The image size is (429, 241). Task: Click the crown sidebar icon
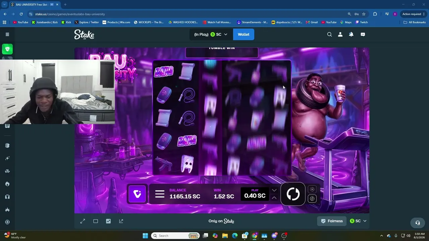(7, 210)
